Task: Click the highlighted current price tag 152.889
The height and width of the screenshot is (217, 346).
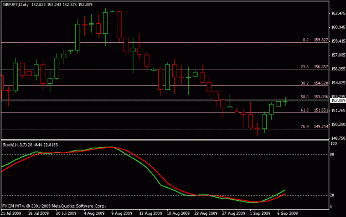Action: (x=338, y=100)
